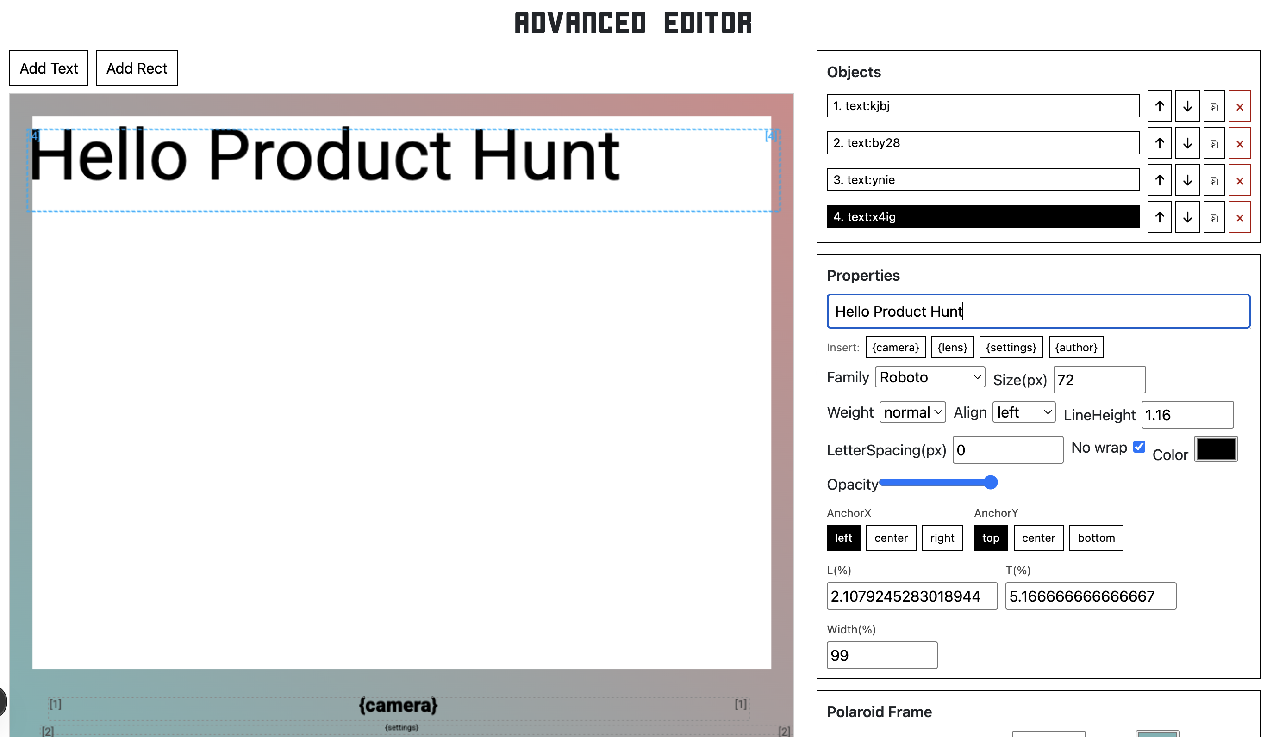The height and width of the screenshot is (737, 1273).
Task: Move text:ynie object up
Action: pyautogui.click(x=1159, y=180)
